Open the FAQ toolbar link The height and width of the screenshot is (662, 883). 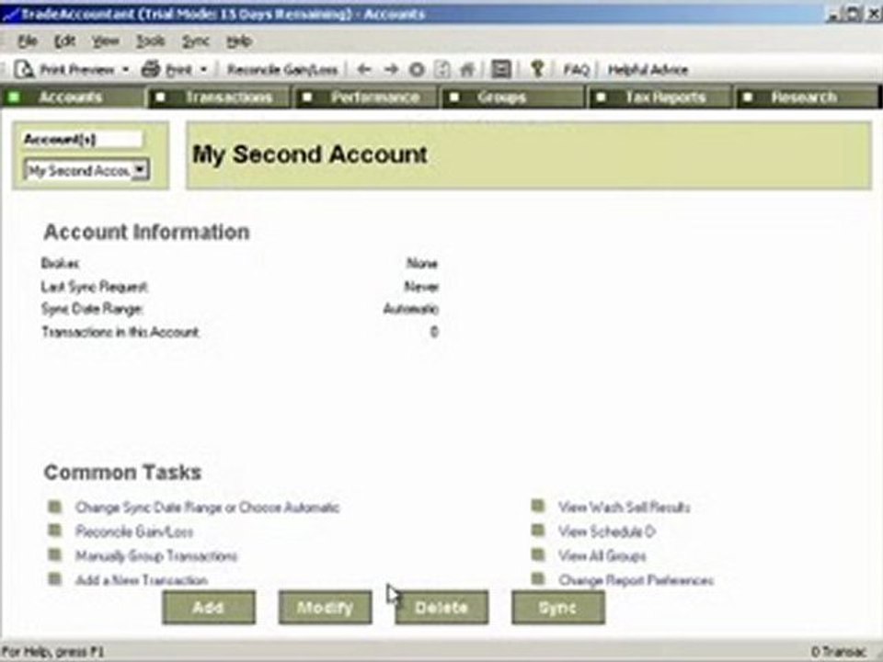576,70
